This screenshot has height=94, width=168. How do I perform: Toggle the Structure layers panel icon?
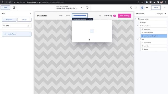[142, 8]
